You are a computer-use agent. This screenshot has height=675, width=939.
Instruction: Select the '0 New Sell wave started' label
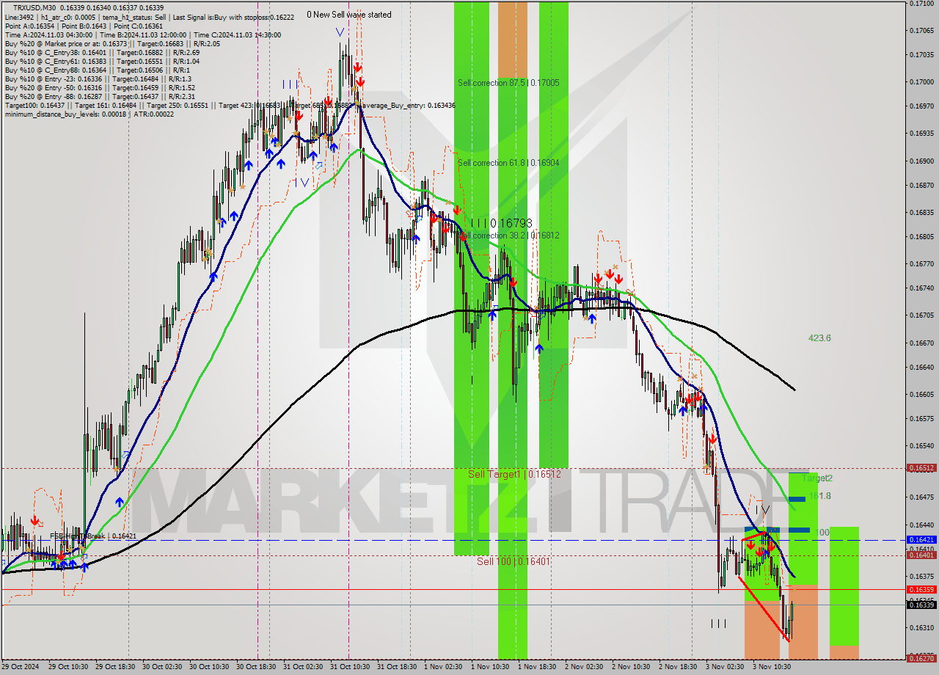349,15
